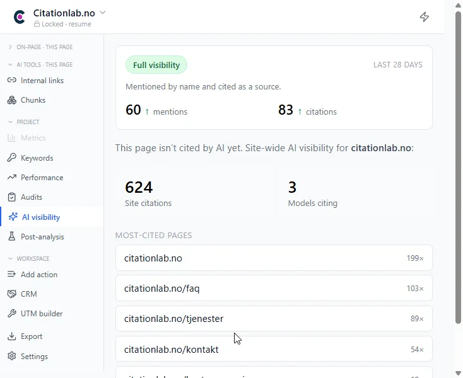Click the 103× count value

point(415,289)
